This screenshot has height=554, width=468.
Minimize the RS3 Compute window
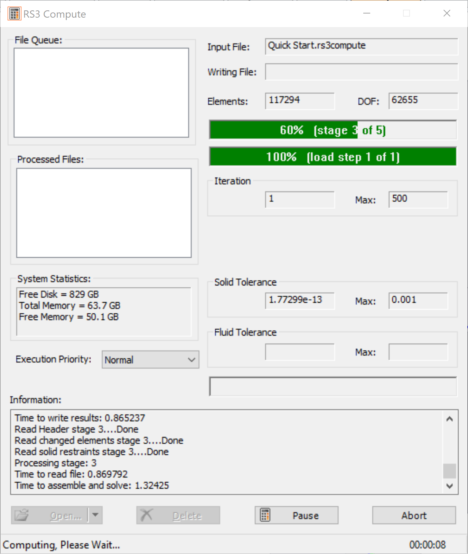coord(367,13)
